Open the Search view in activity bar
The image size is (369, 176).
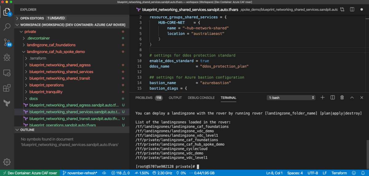pyautogui.click(x=7, y=27)
